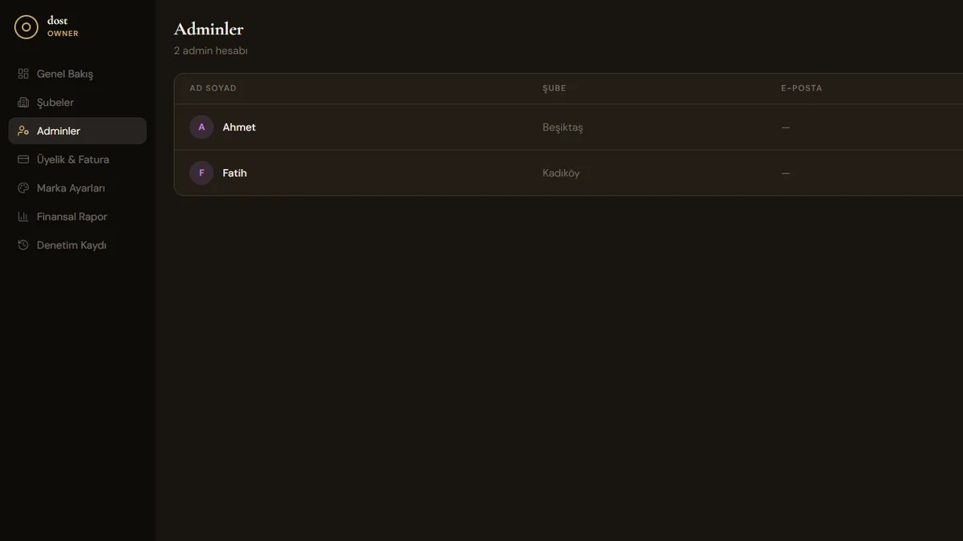Screen dimensions: 963x541
Task: Go to Şubeler in the sidebar
Action: (x=77, y=103)
